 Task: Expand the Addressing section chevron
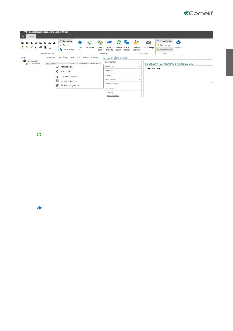[x=139, y=66]
